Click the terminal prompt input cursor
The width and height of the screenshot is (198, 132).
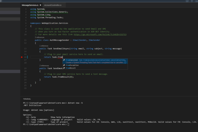click(68, 124)
